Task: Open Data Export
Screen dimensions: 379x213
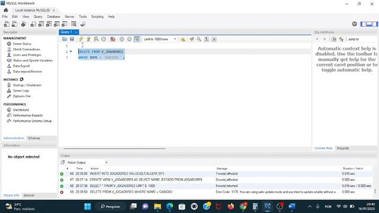Action: coord(21,66)
